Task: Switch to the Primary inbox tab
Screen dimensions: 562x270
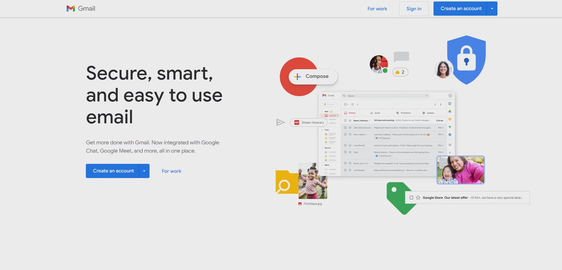Action: pyautogui.click(x=350, y=113)
